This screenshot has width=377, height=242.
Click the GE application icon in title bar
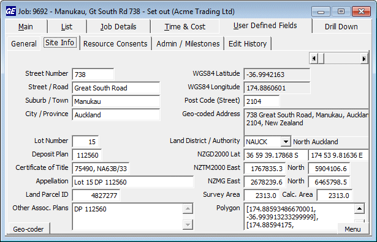(11, 11)
